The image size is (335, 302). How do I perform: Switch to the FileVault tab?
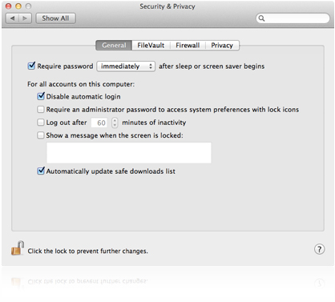click(151, 46)
